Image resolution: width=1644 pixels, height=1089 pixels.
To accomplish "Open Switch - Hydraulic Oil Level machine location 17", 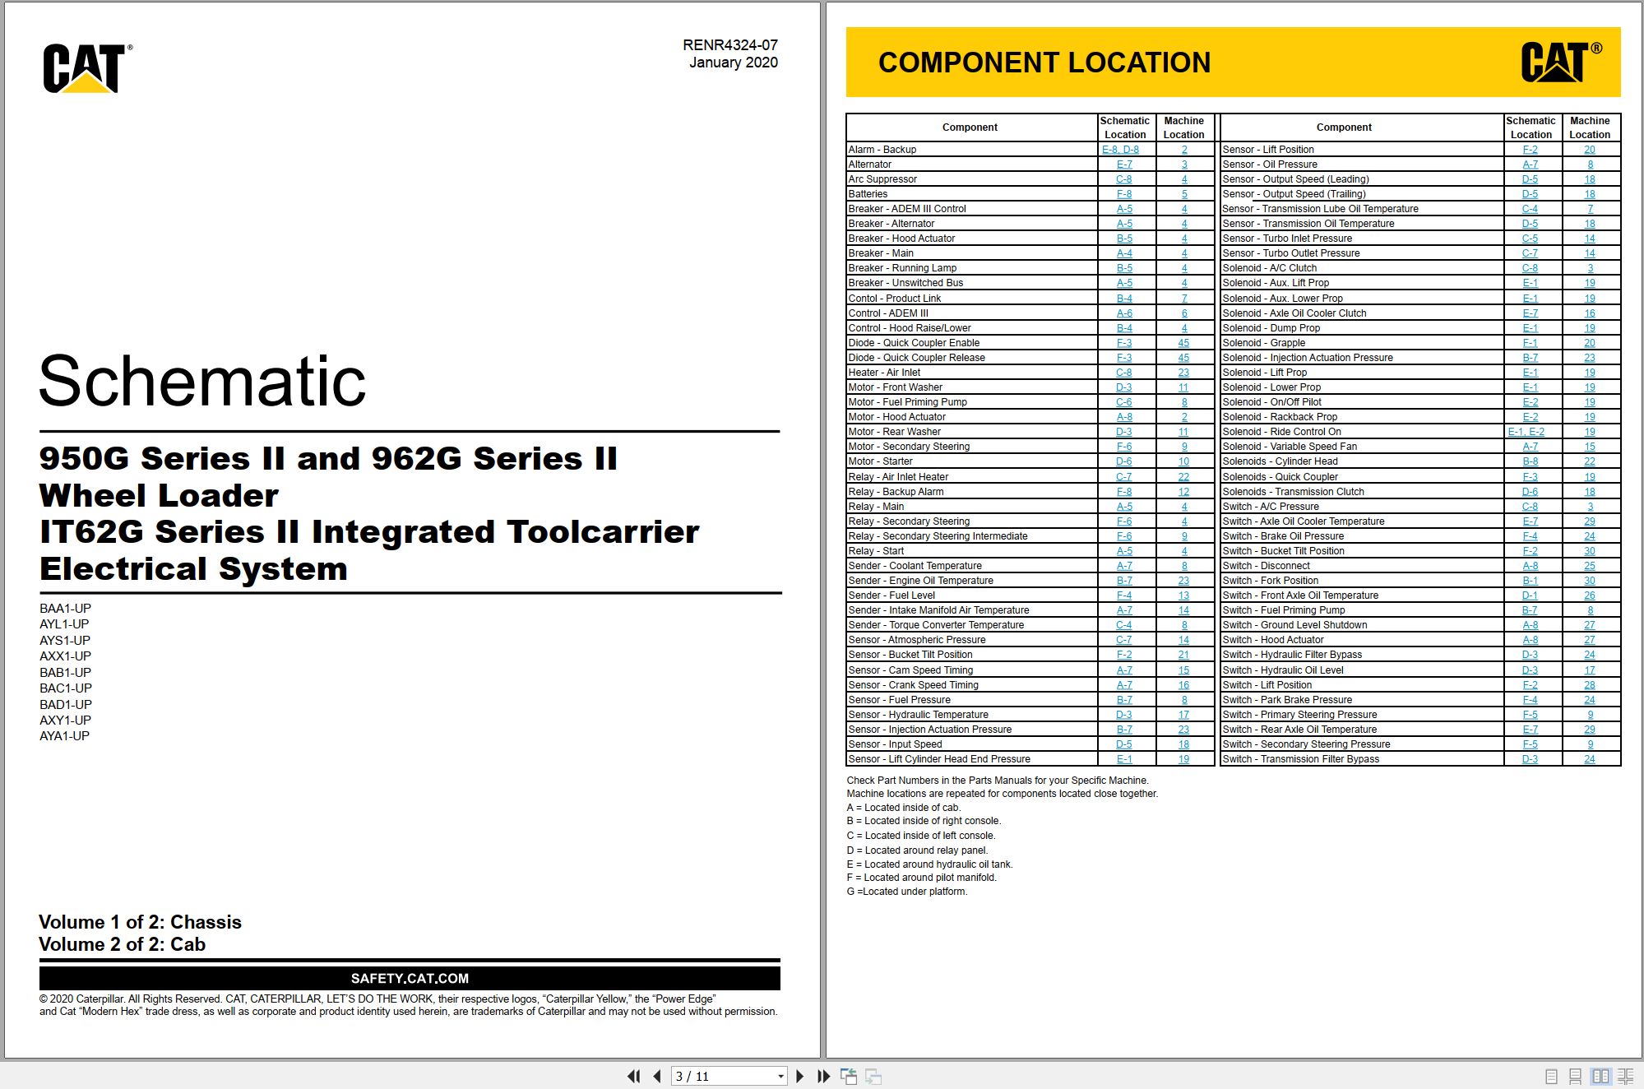I will [1590, 670].
